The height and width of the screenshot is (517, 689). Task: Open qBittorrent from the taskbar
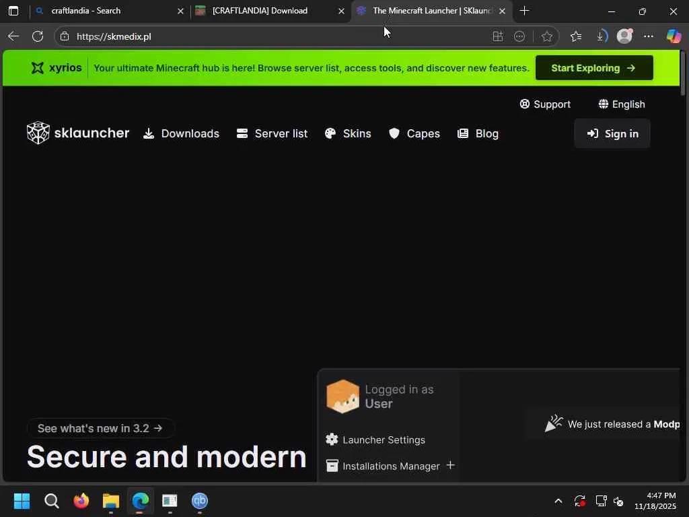199,501
